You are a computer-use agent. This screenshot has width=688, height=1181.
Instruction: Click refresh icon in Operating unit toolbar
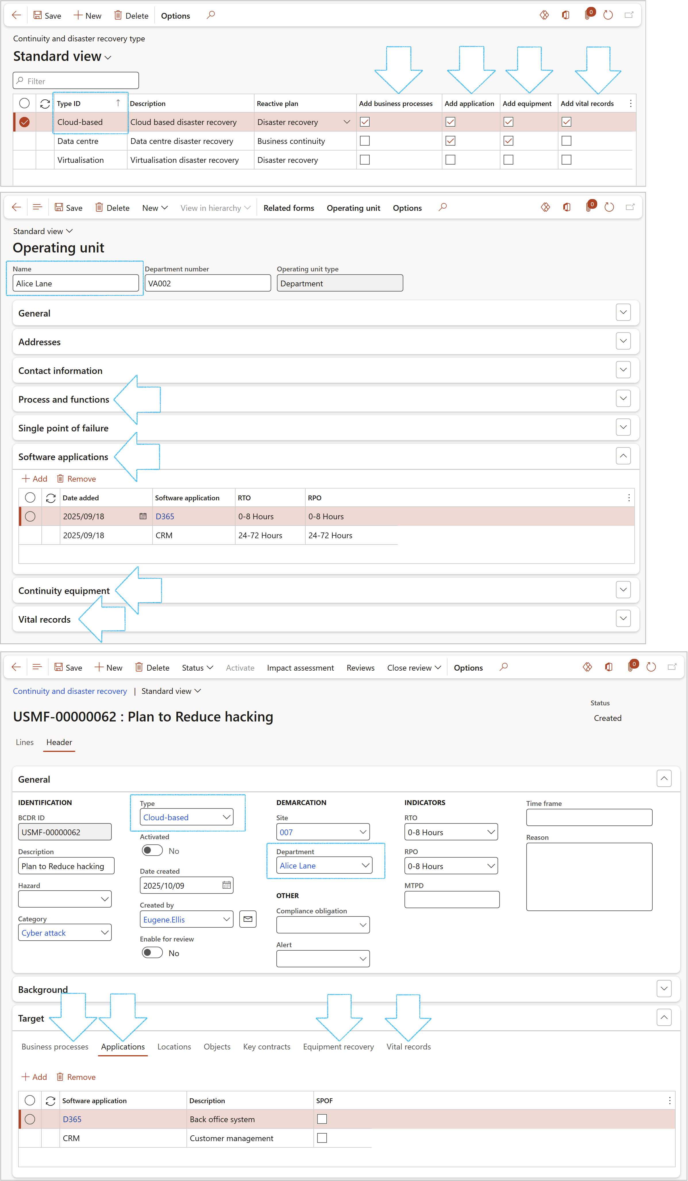click(609, 208)
